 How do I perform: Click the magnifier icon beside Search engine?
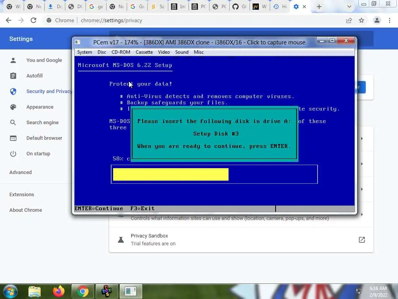pos(13,123)
